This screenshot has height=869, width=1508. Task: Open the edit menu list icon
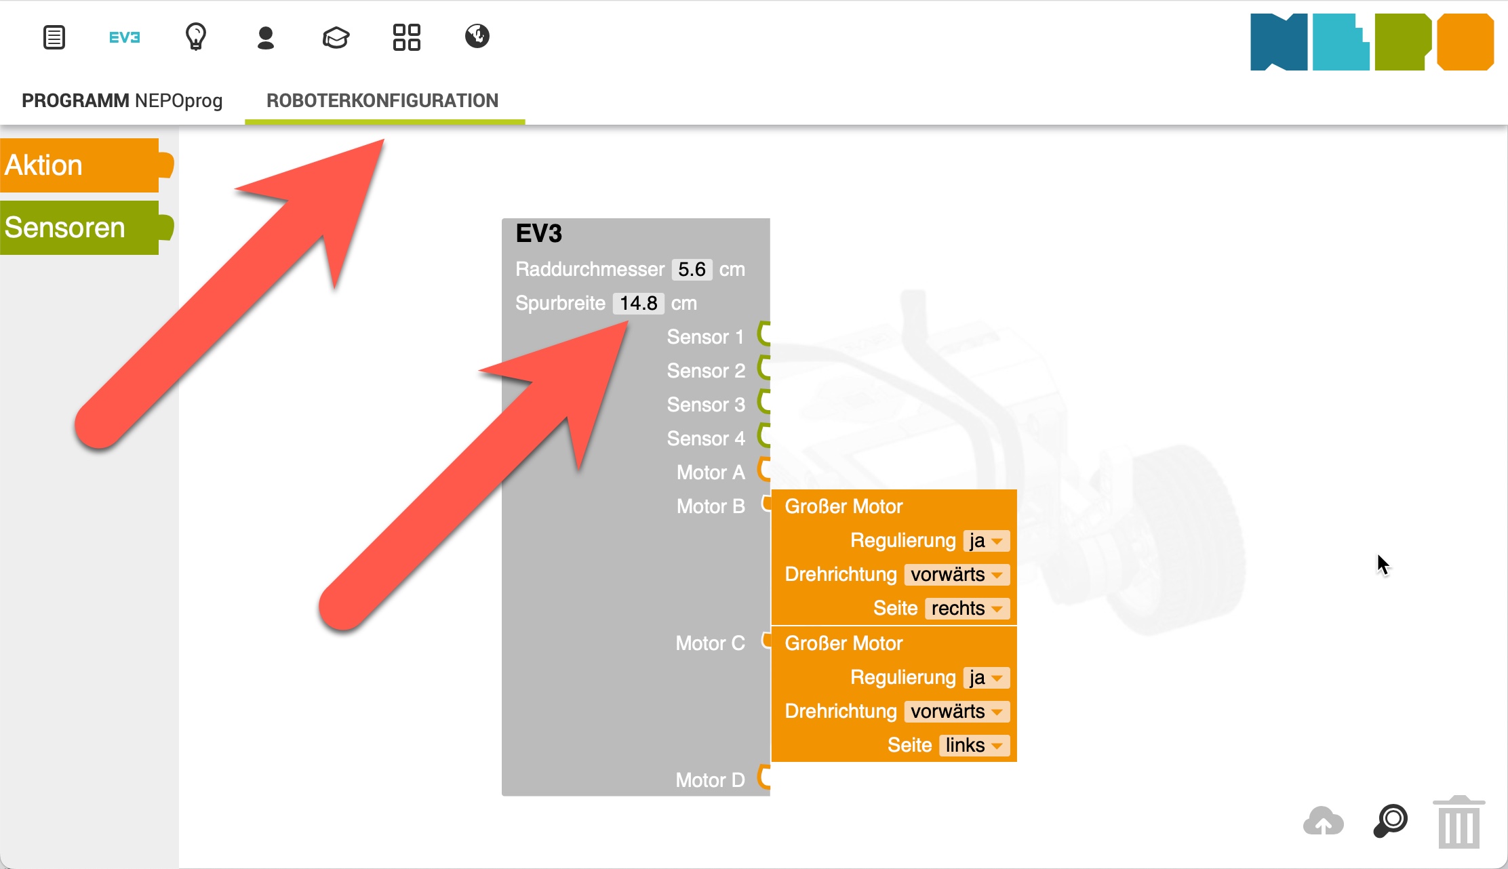54,37
